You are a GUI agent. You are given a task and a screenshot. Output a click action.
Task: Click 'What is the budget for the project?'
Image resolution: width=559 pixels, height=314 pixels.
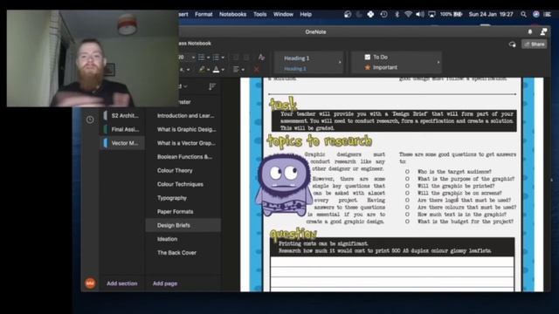click(466, 222)
